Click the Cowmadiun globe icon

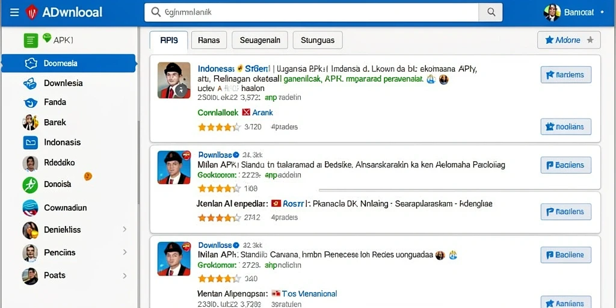(30, 208)
